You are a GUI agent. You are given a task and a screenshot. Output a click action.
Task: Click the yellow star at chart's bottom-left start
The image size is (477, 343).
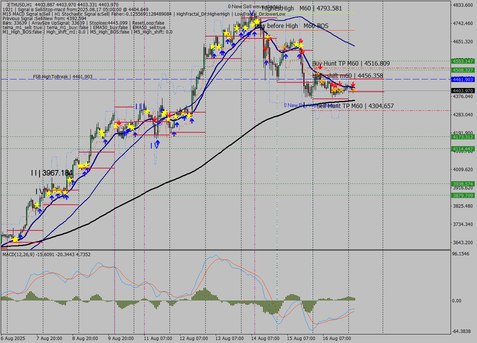15,239
